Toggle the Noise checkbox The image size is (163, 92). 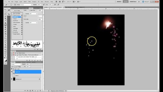pyautogui.click(x=12, y=27)
